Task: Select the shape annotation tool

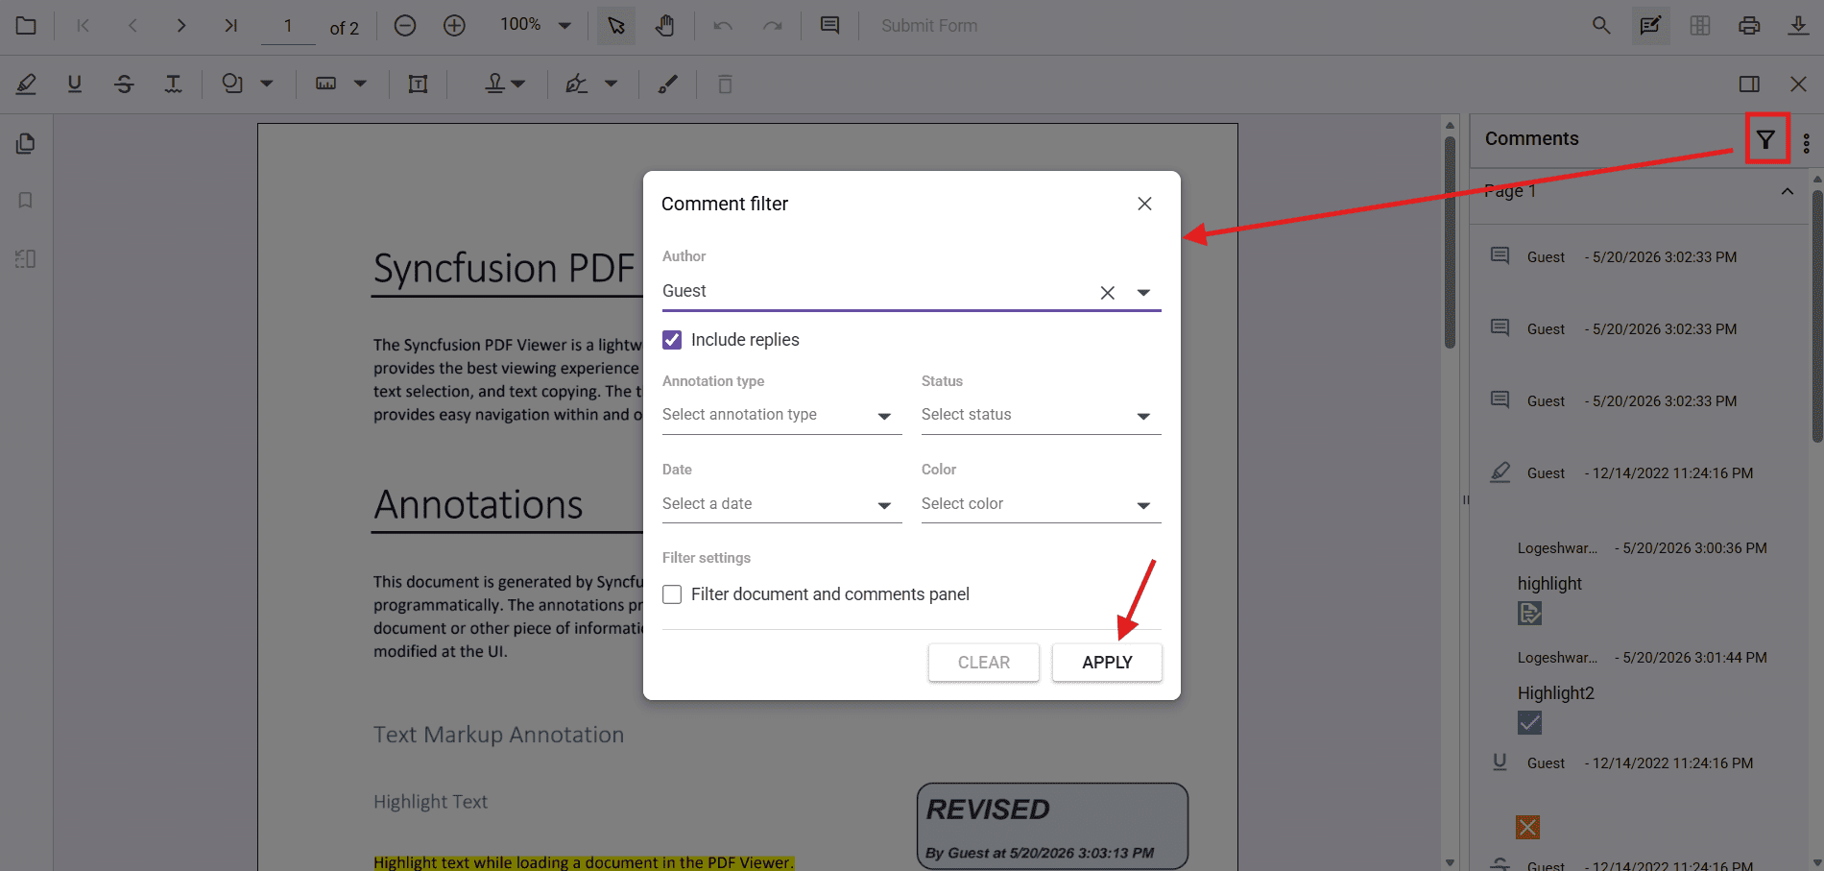Action: (232, 85)
